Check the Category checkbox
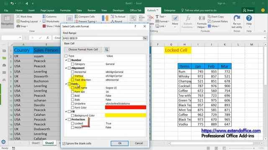 [x=72, y=64]
